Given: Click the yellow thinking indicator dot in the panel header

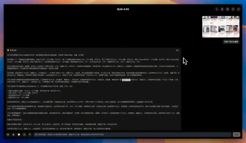Looking at the screenshot, I should point(8,50).
